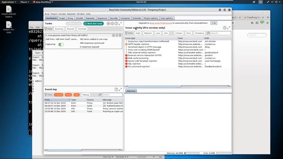Click magnifier icon beside Event log search
This screenshot has width=283, height=159.
pos(100,95)
